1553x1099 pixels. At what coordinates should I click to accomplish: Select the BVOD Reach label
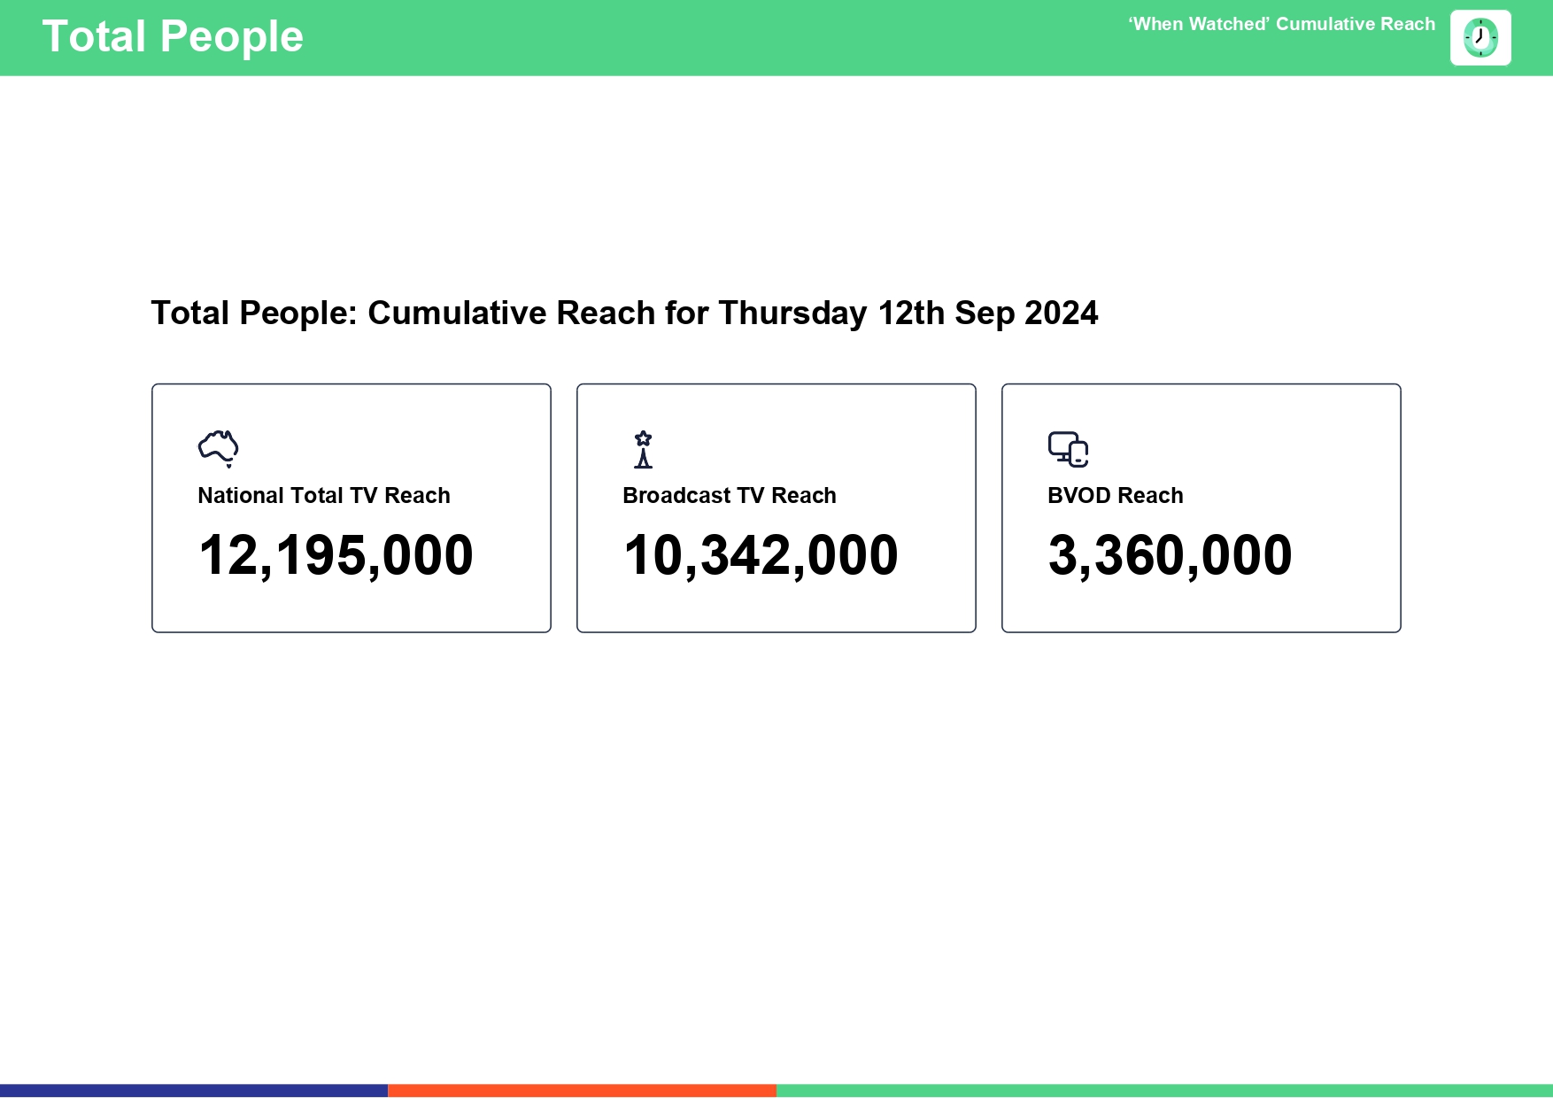tap(1116, 496)
